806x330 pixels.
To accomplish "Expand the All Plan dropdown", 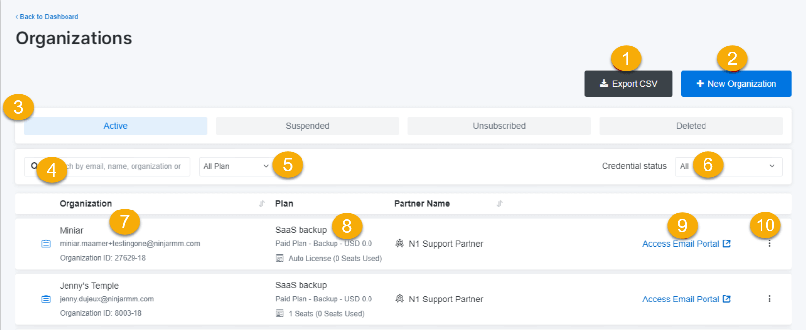I will point(235,166).
